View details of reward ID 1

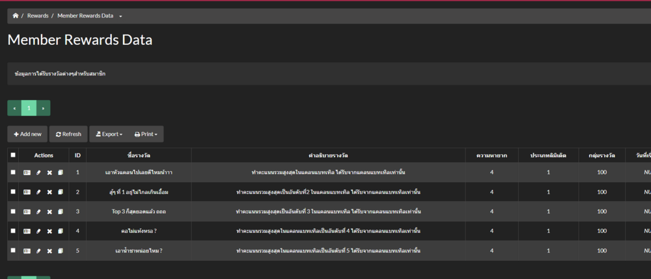coord(27,172)
